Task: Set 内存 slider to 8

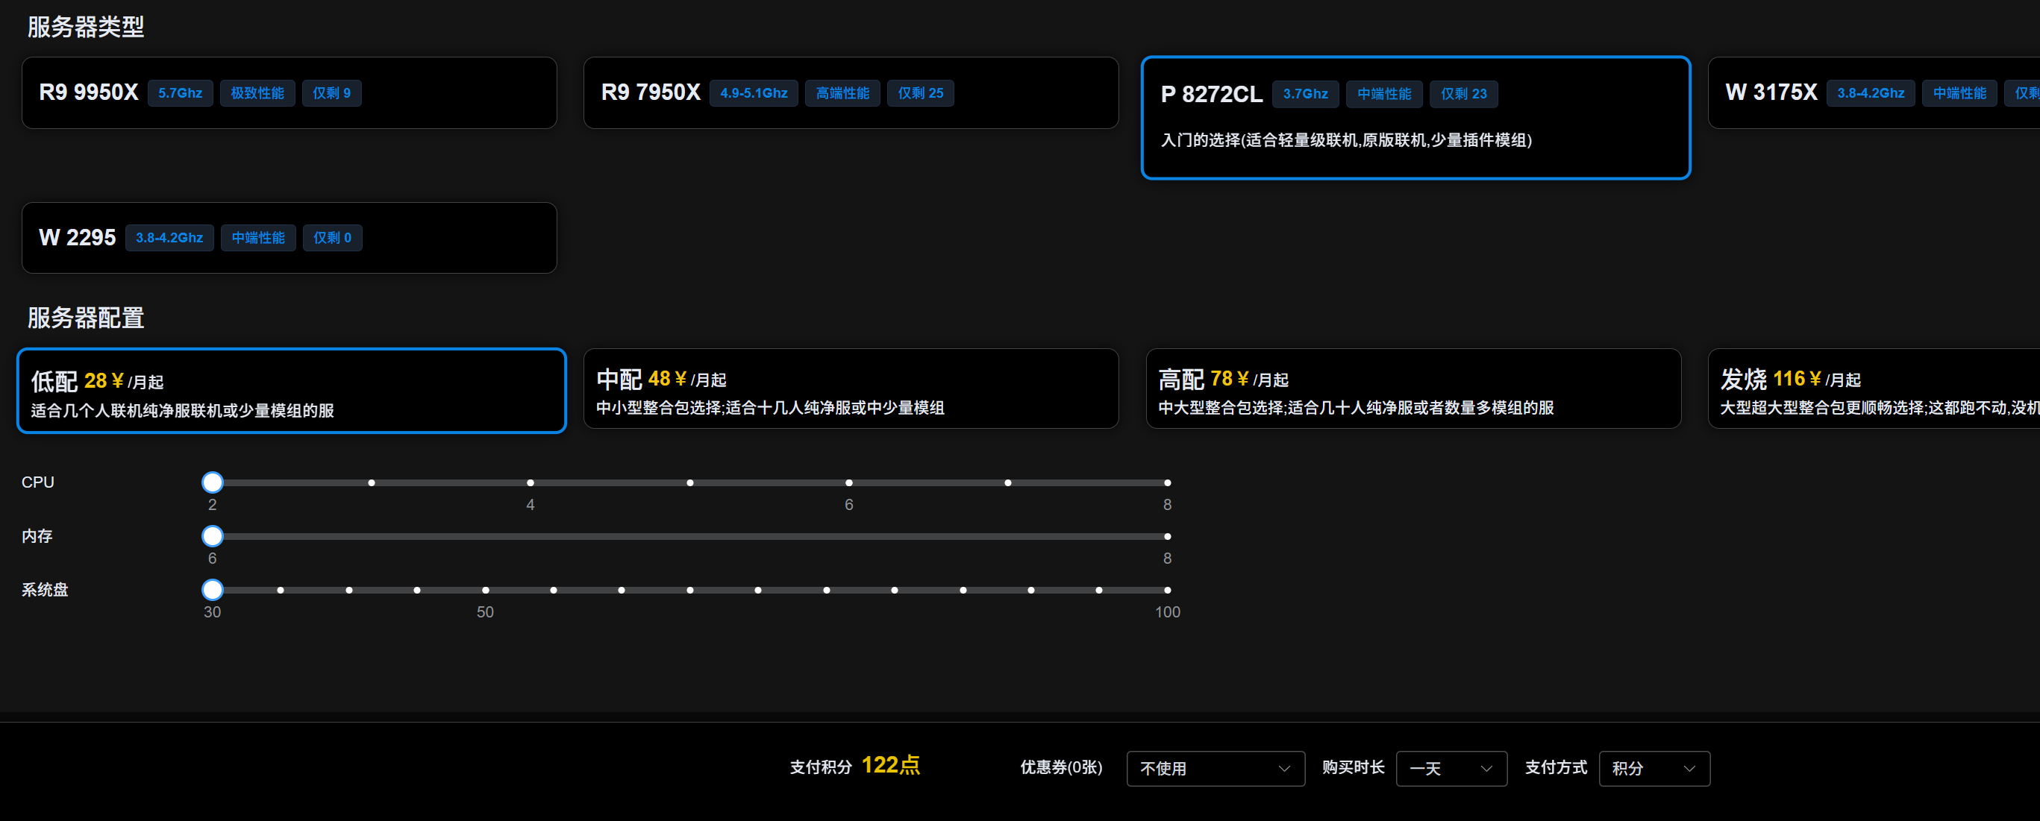Action: (x=1166, y=537)
